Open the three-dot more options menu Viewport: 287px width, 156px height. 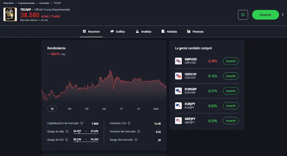283,14
